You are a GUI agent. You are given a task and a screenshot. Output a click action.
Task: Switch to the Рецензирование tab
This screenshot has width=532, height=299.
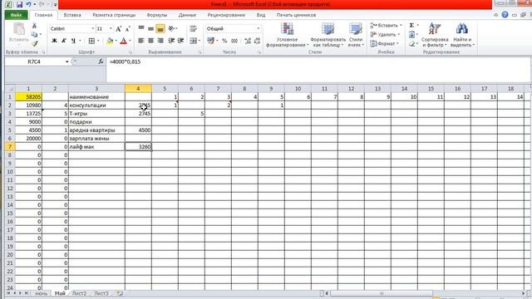[226, 15]
